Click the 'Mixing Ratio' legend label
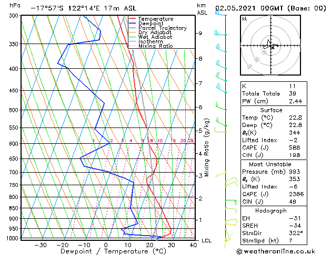331x255 pixels. pos(156,46)
